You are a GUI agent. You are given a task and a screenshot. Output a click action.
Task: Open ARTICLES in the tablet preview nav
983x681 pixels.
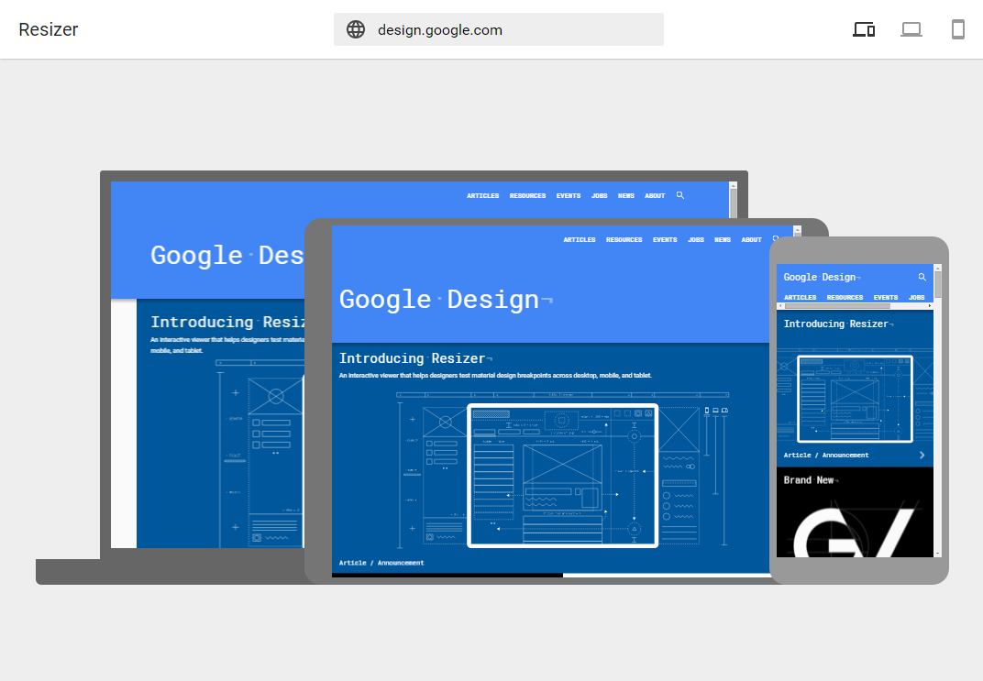tap(580, 240)
